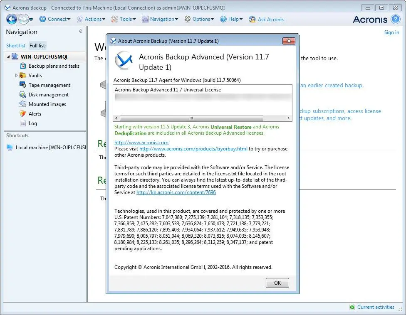Click the Help question icon in toolbar
406x315 pixels.
point(223,19)
